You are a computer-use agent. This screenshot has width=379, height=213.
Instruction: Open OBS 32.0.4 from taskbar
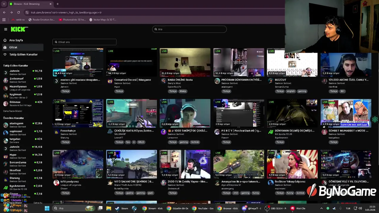point(275,208)
